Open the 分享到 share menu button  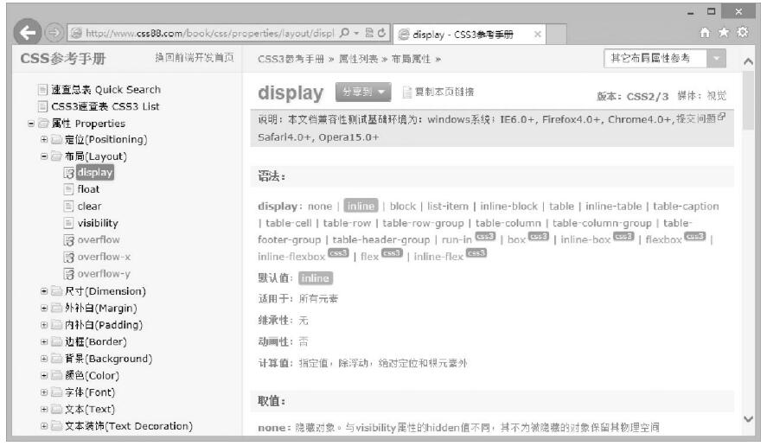pyautogui.click(x=363, y=92)
